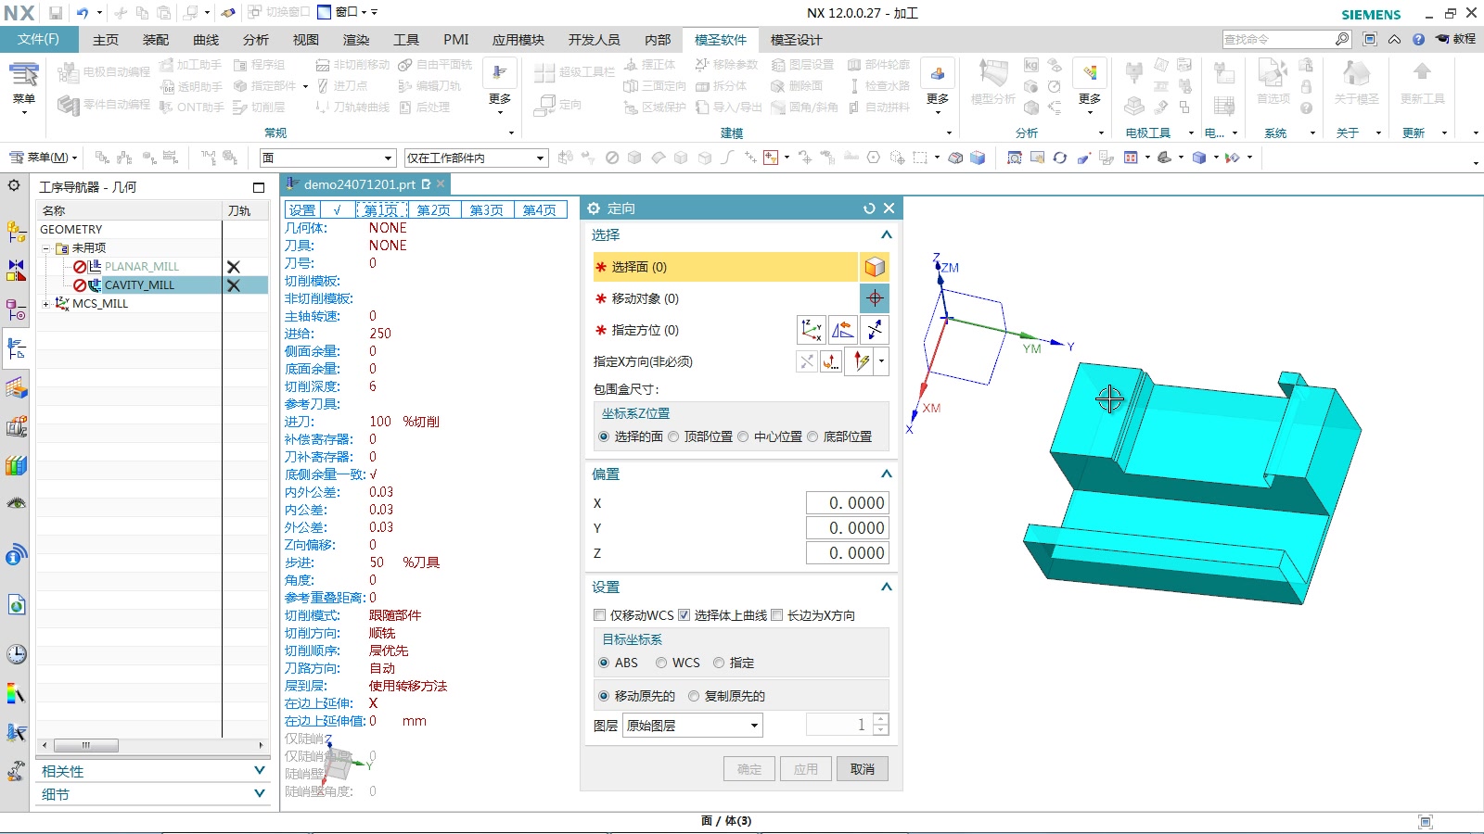The image size is (1484, 834).
Task: Click the X offset input field
Action: click(x=847, y=503)
